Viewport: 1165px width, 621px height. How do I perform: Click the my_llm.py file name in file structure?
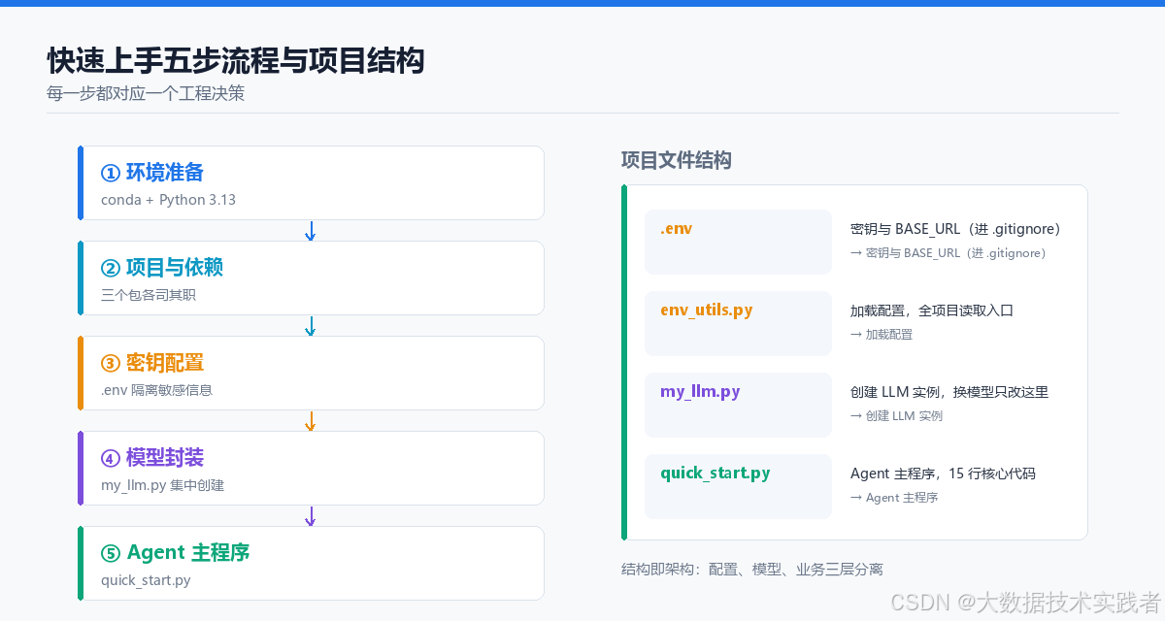(700, 392)
